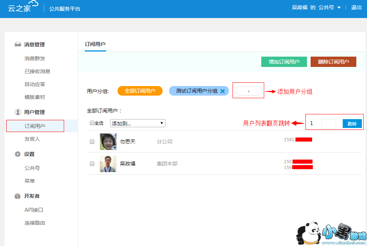Click the 开发者 cube icon
Screen dimensions: 367x246
click(x=18, y=196)
